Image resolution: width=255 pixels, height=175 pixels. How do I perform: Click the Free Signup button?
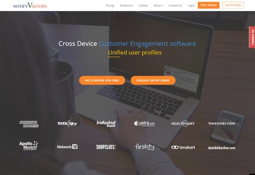tap(208, 5)
